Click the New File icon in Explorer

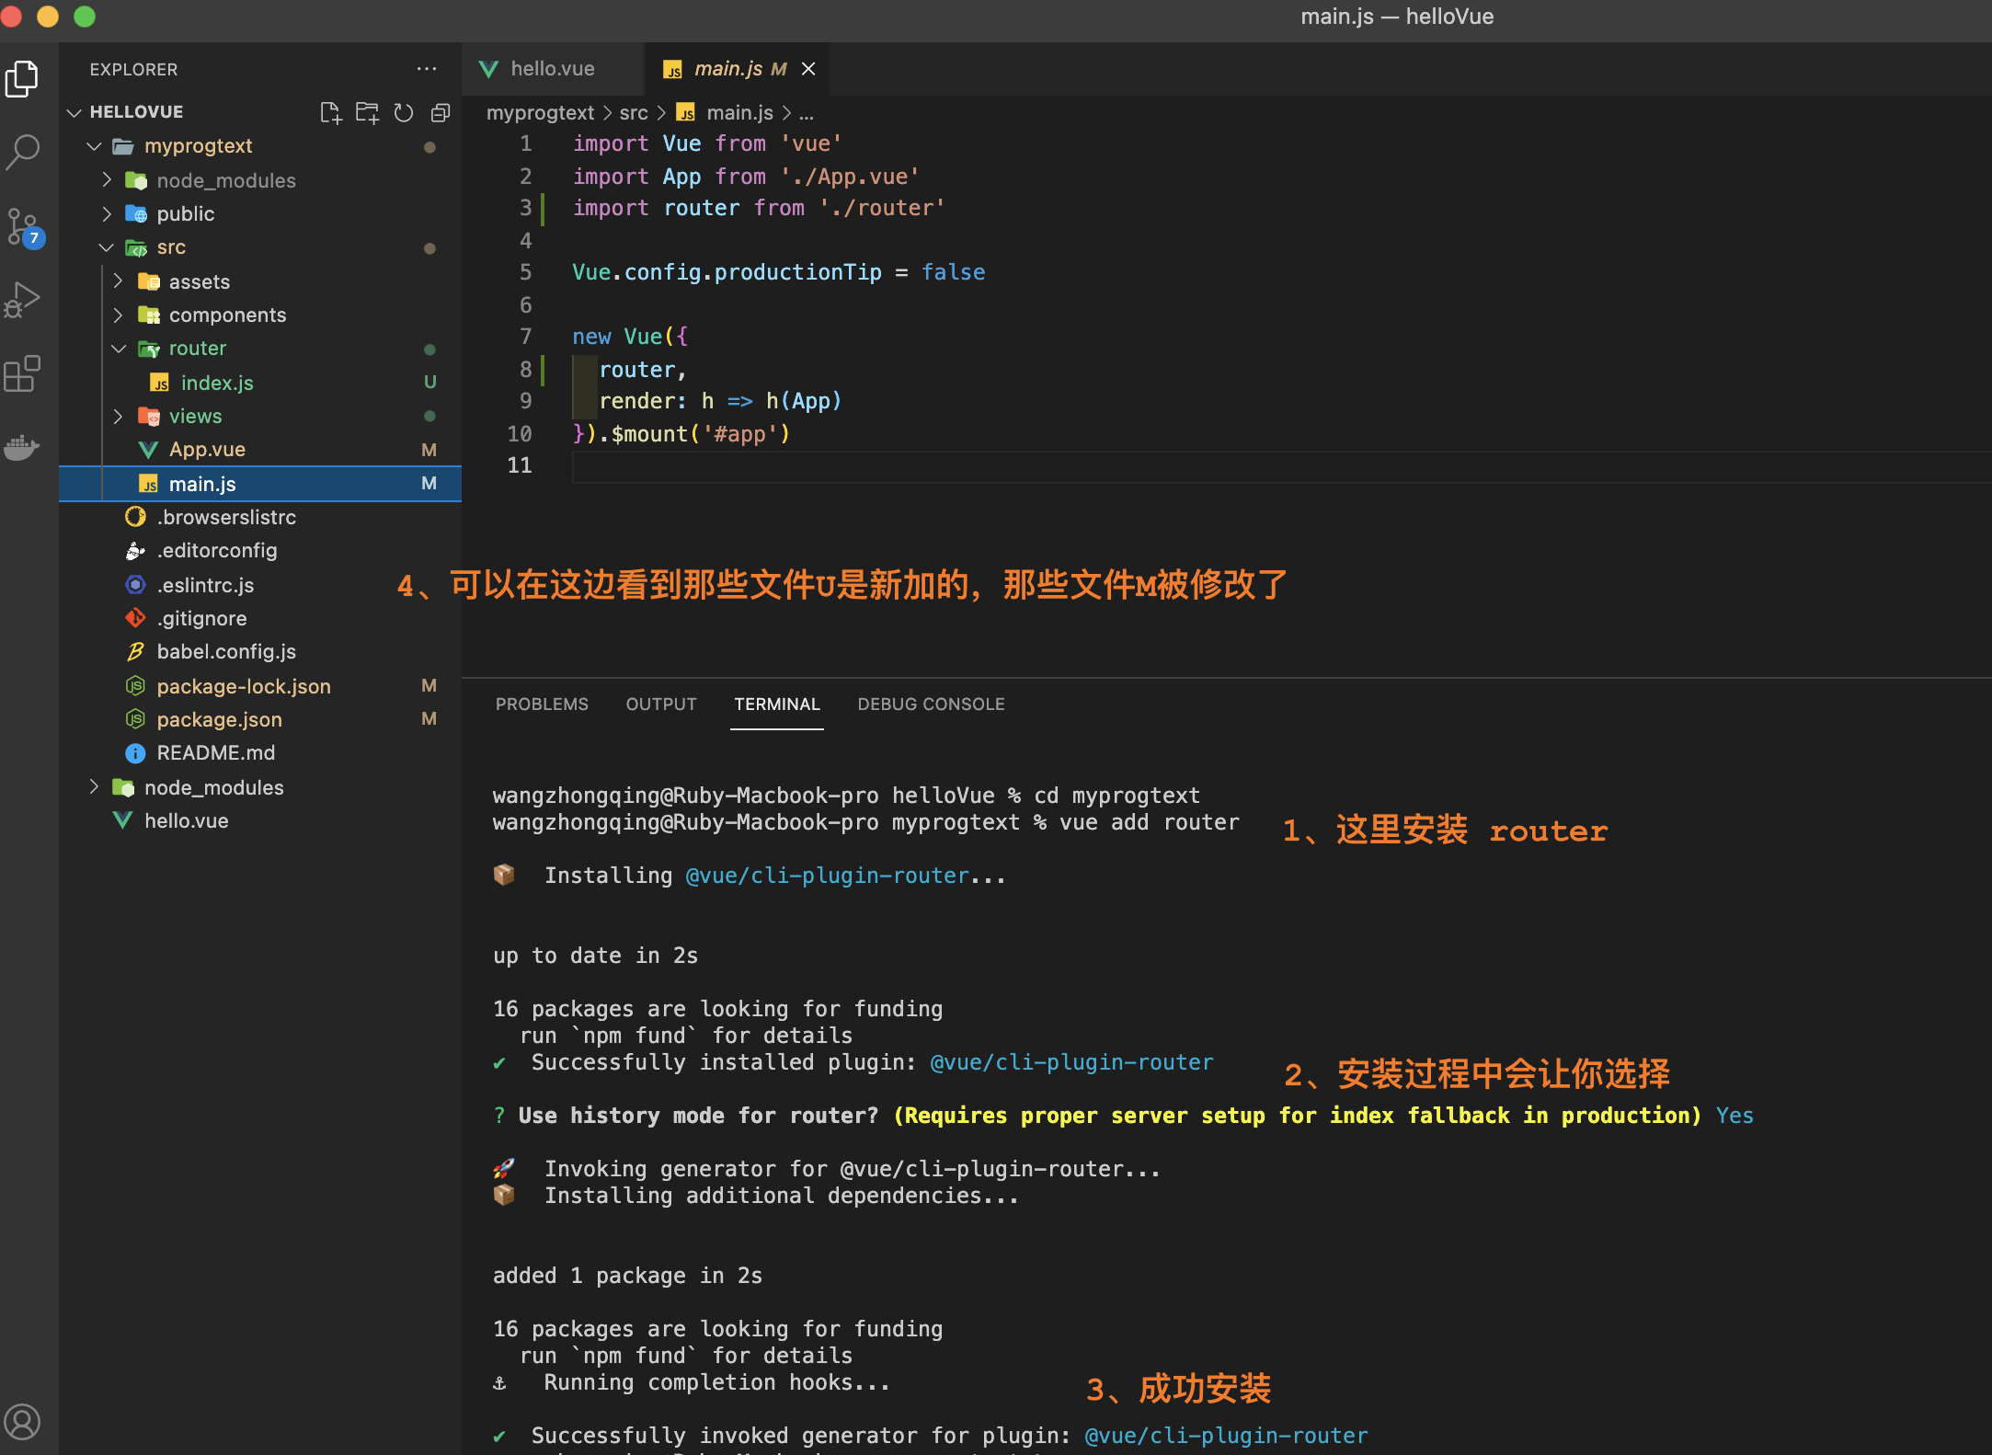(x=330, y=113)
